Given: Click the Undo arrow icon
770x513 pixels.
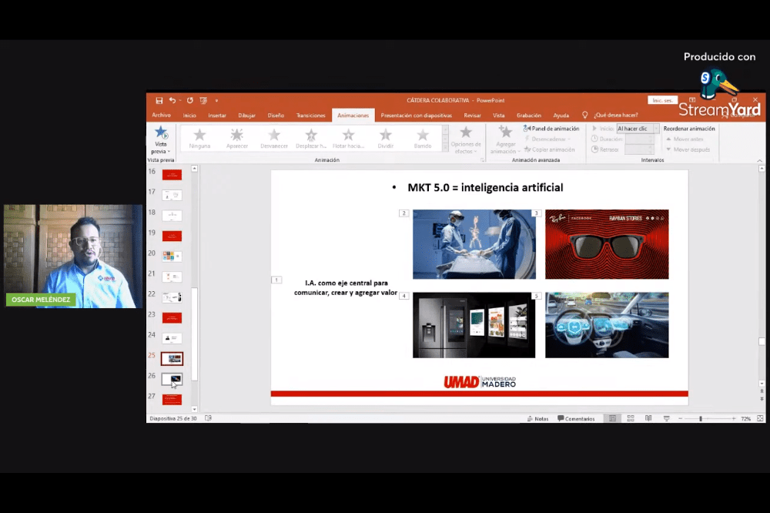Looking at the screenshot, I should click(172, 100).
